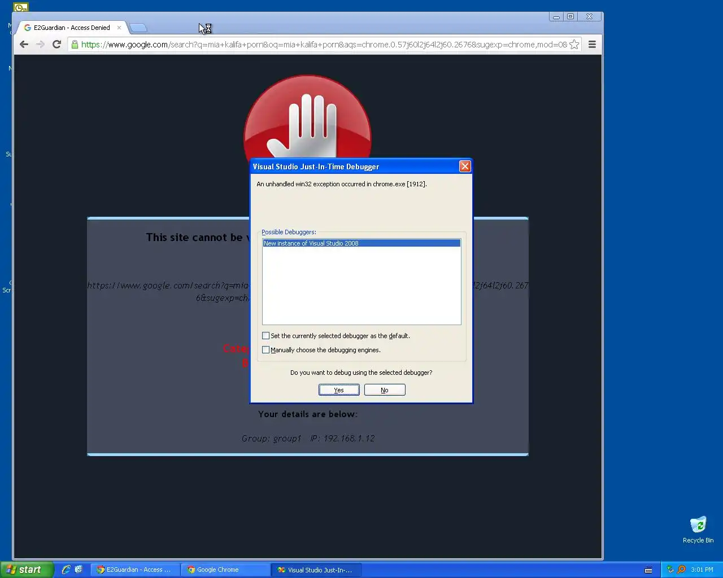Image resolution: width=723 pixels, height=578 pixels.
Task: Click the 3:01 PM system clock
Action: point(702,570)
